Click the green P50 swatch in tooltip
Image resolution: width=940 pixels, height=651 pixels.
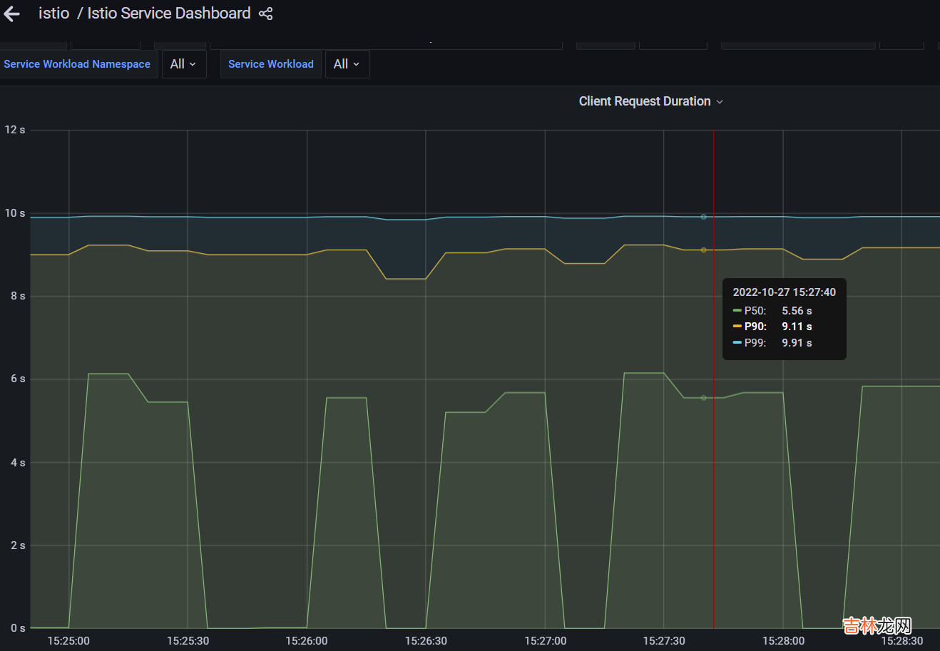pyautogui.click(x=737, y=311)
